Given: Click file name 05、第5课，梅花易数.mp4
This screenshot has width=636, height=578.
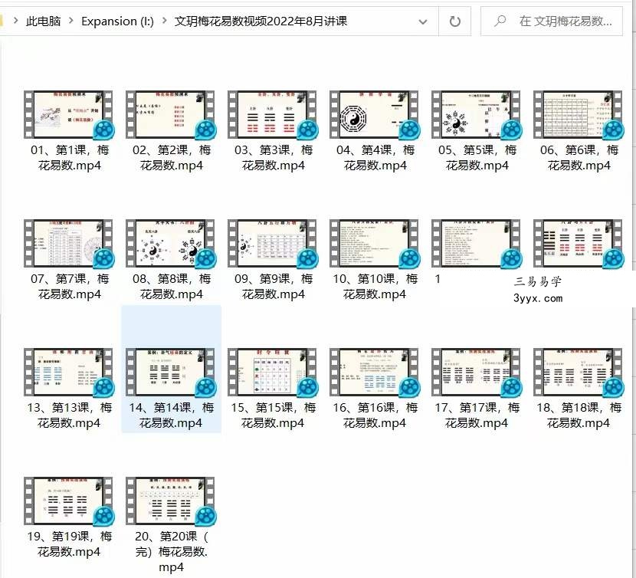Looking at the screenshot, I should pos(477,158).
